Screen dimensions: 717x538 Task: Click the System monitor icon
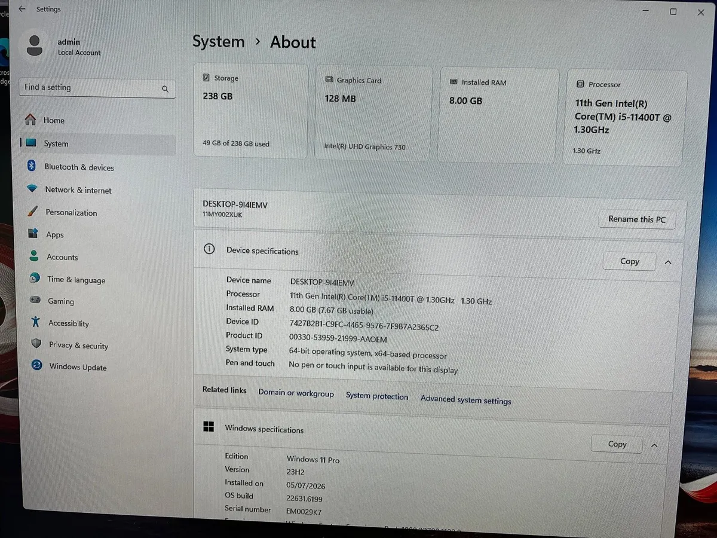32,143
